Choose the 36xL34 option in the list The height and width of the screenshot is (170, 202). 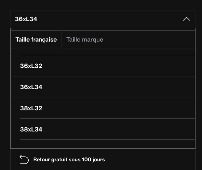103,87
